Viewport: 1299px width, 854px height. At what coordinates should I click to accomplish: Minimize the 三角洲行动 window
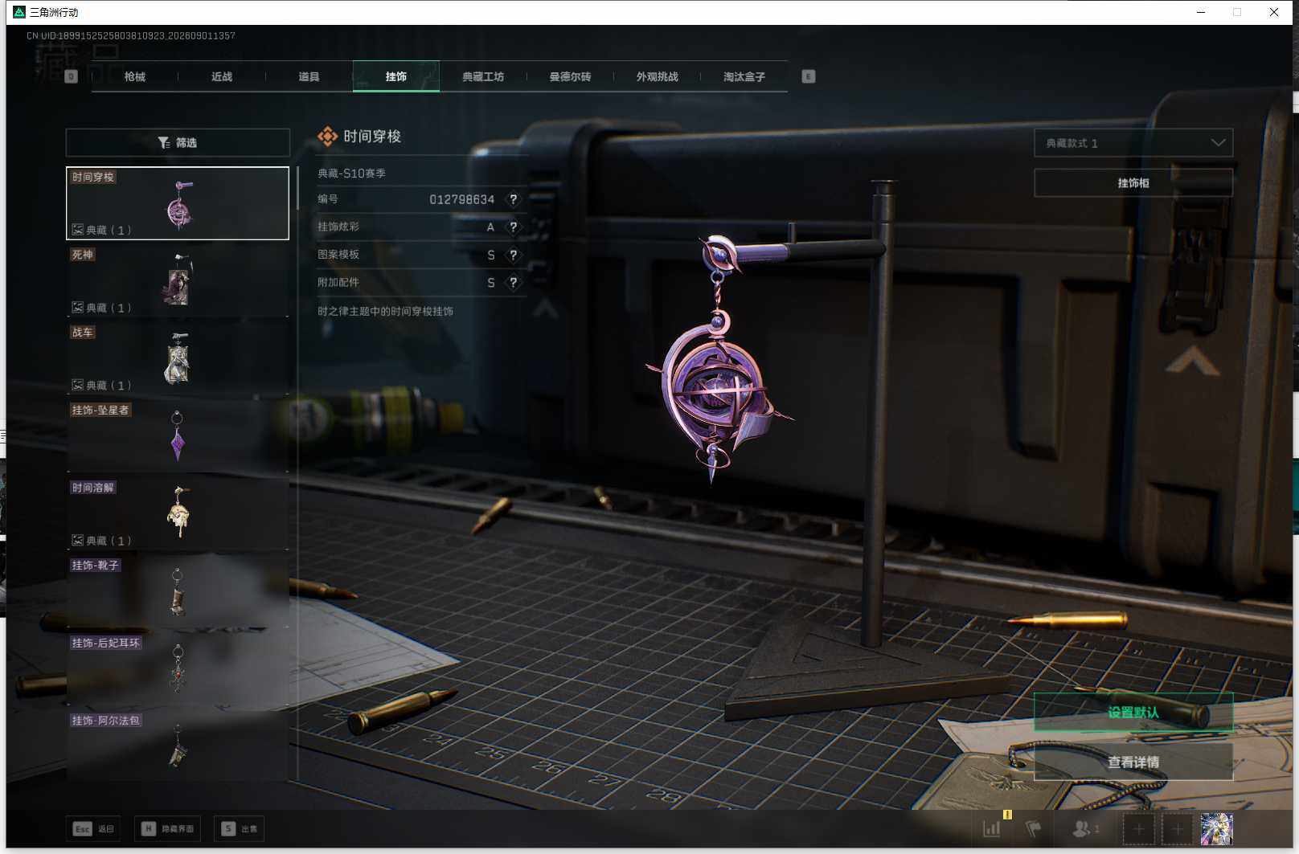click(1201, 12)
